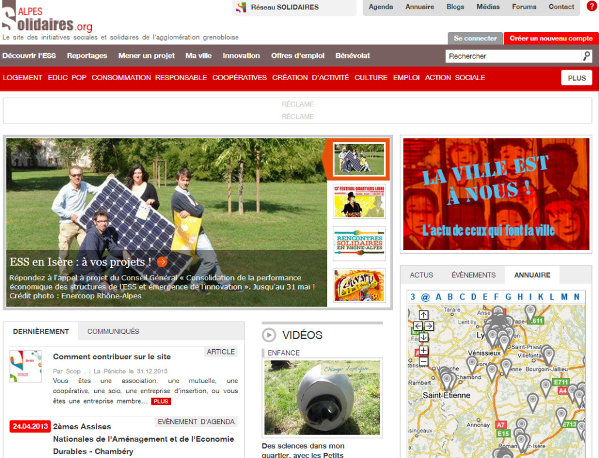Select CRÉATION D'ACTIVITÉ category

tap(311, 78)
